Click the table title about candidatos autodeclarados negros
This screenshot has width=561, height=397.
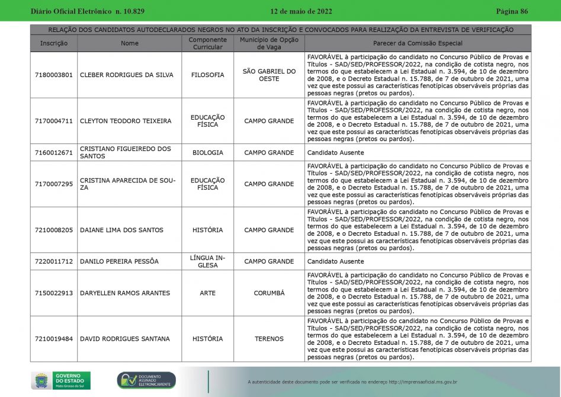click(280, 30)
